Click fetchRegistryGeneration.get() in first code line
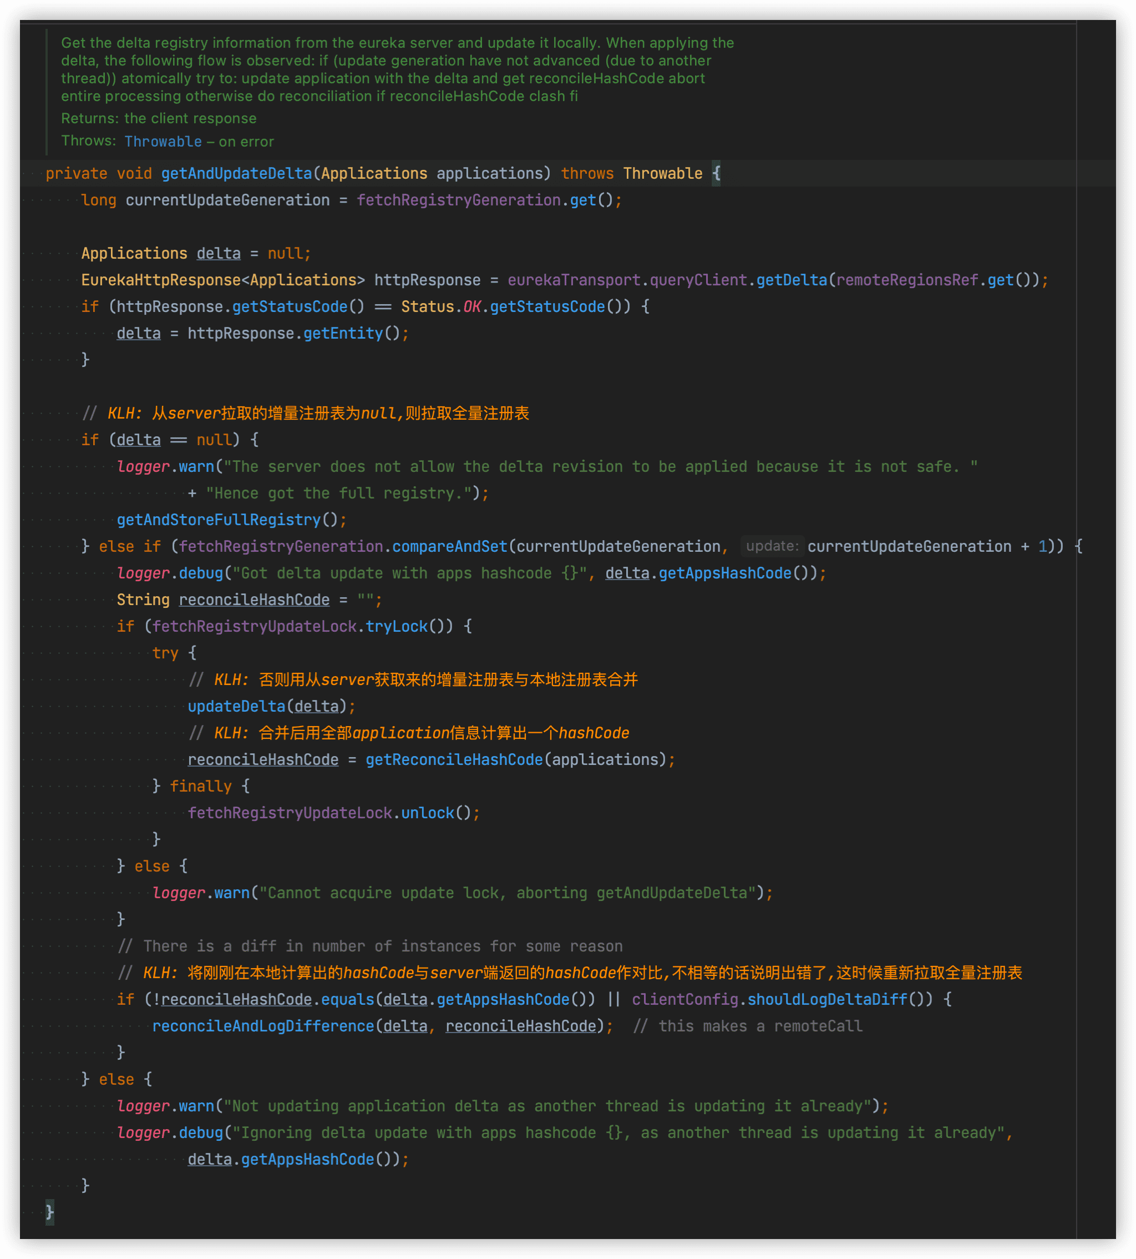The width and height of the screenshot is (1136, 1259). (x=485, y=200)
